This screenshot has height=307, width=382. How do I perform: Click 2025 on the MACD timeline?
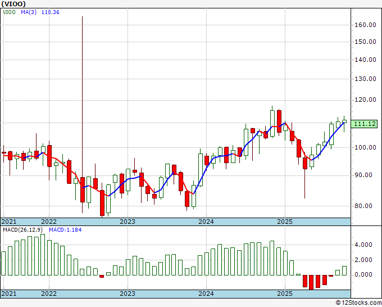click(x=285, y=294)
